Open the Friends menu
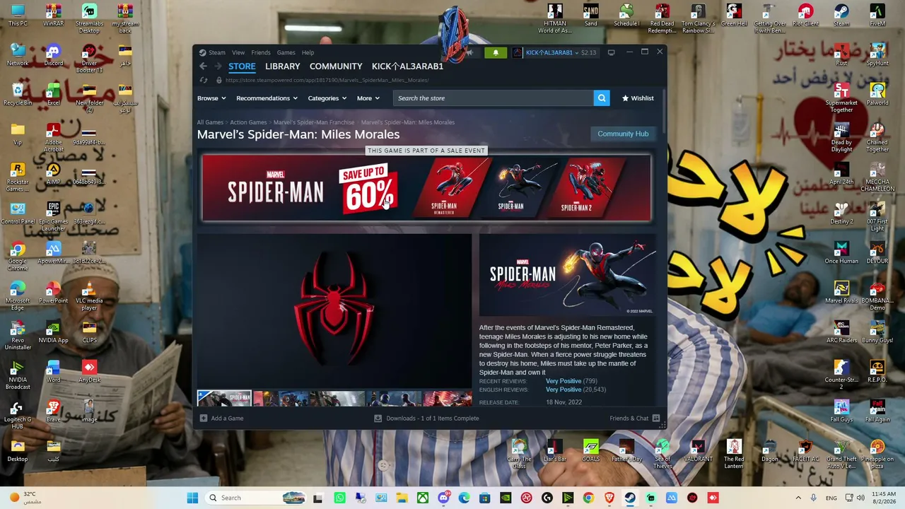 261,52
